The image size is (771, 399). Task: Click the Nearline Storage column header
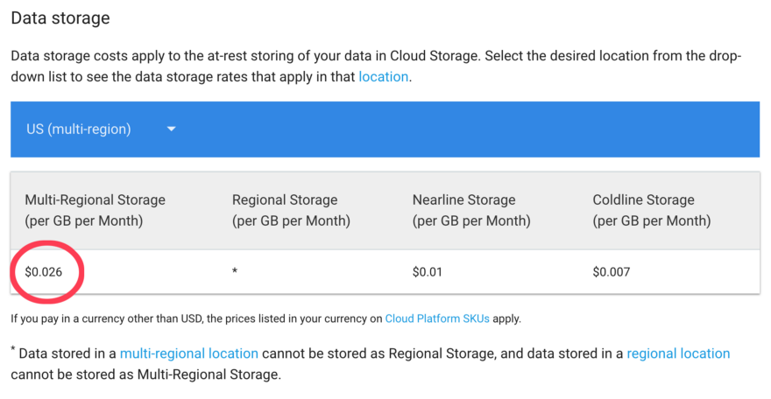pos(471,210)
